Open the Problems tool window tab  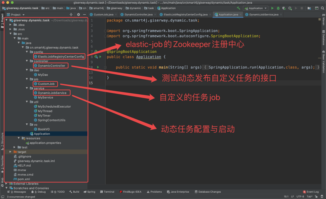[x=154, y=192]
